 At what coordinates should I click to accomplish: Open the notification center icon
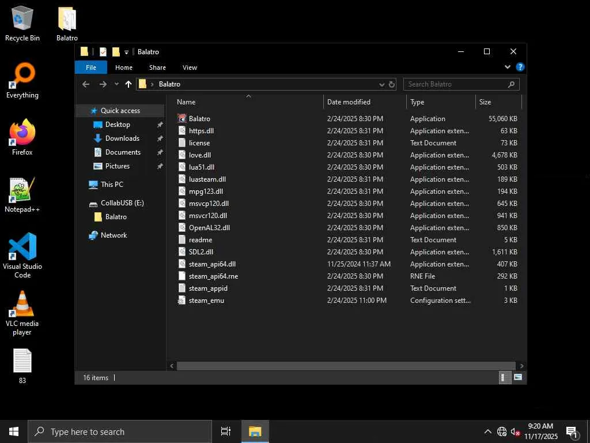pos(572,431)
